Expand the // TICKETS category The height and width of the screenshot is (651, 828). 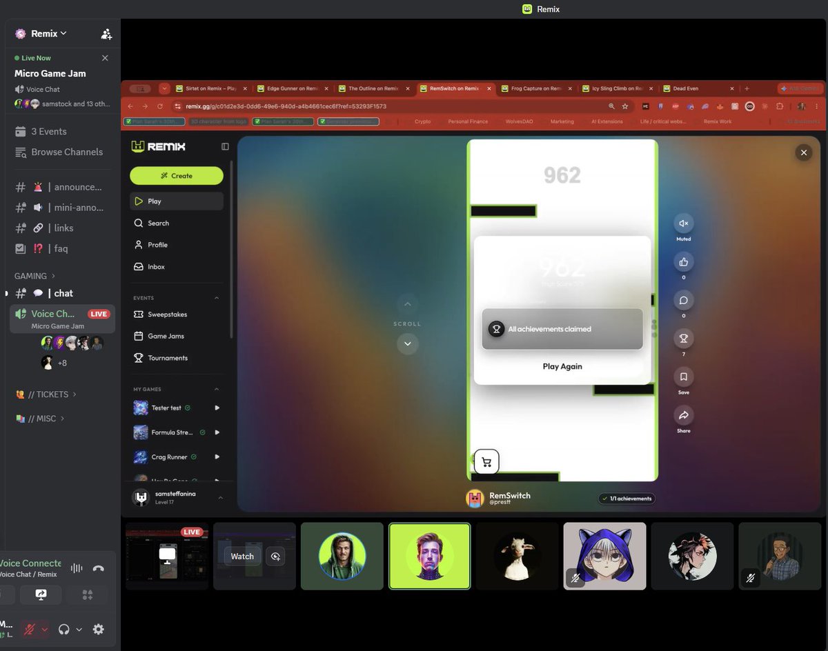pos(46,394)
